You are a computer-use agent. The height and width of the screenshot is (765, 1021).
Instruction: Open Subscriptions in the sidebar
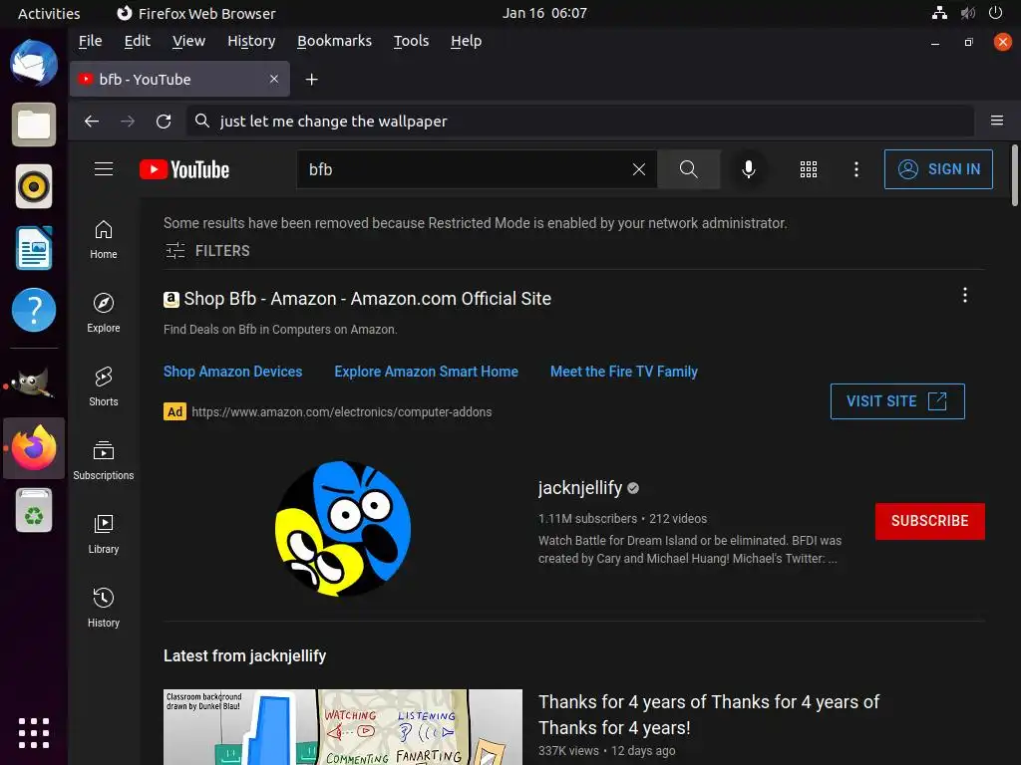104,460
